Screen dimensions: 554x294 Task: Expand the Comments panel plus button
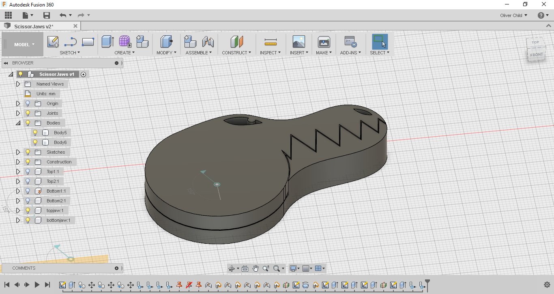point(117,268)
